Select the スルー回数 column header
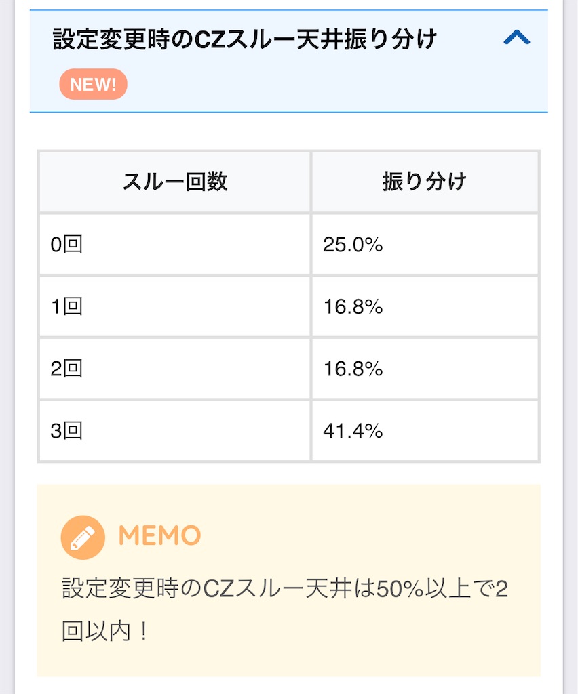578x694 pixels. 175,182
